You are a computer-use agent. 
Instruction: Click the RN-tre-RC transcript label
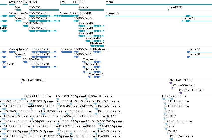click(86, 23)
